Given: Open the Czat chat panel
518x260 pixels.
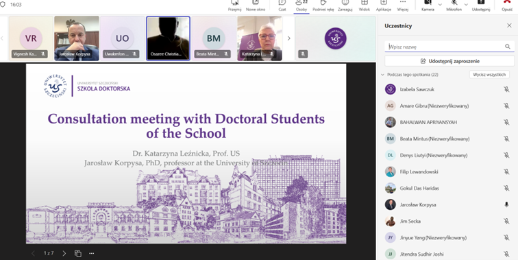Looking at the screenshot, I should (x=282, y=5).
